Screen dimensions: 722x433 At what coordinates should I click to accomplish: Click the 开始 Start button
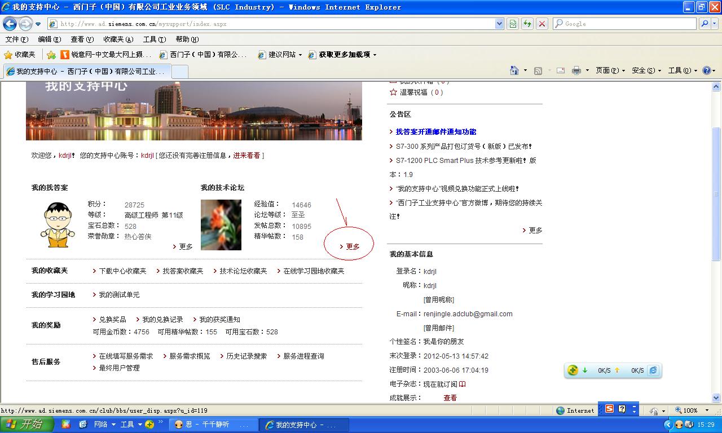tap(28, 424)
